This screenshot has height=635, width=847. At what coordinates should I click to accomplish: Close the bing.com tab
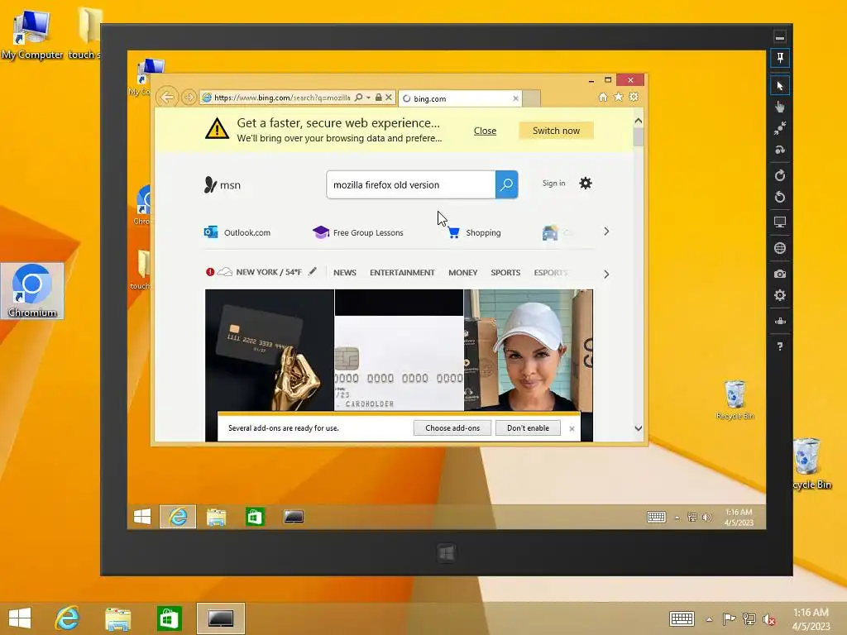515,98
